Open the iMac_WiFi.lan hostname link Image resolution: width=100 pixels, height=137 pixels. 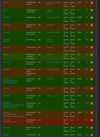coord(51,25)
